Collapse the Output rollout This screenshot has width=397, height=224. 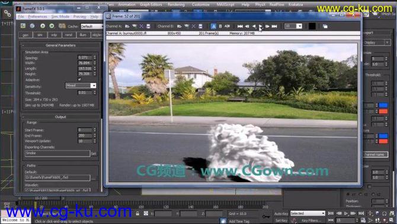pyautogui.click(x=60, y=117)
